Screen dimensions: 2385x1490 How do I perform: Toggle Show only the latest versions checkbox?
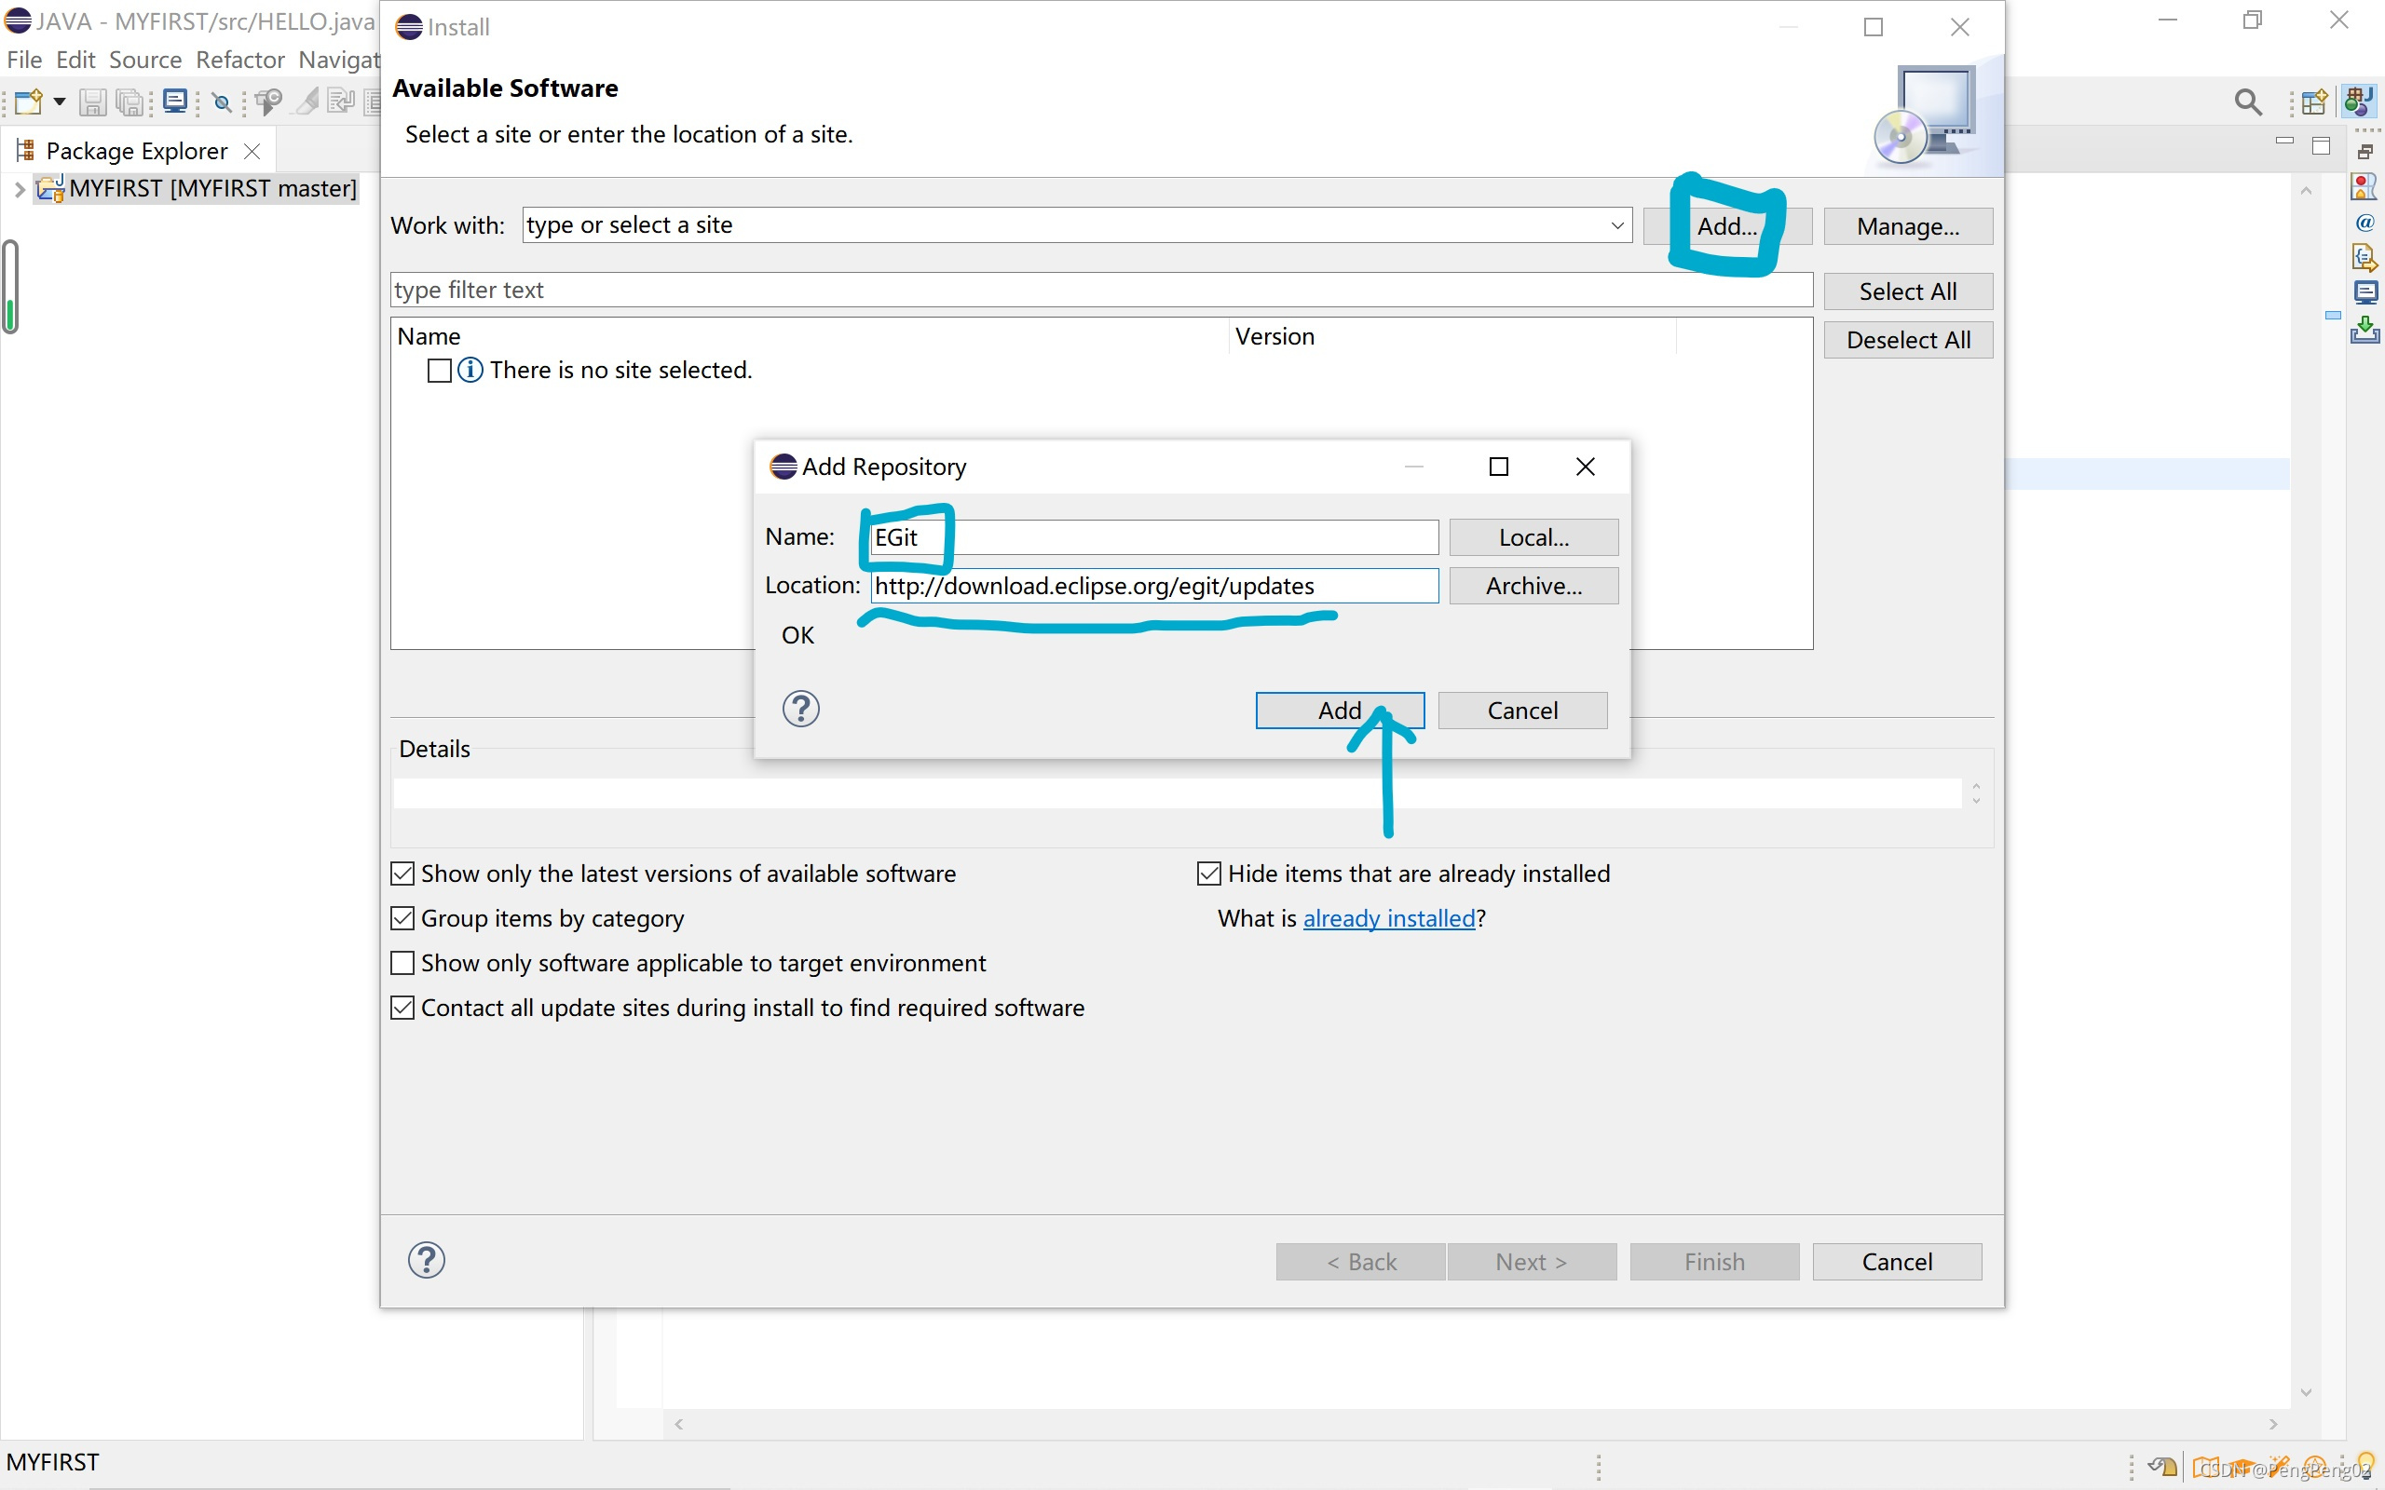click(x=402, y=874)
